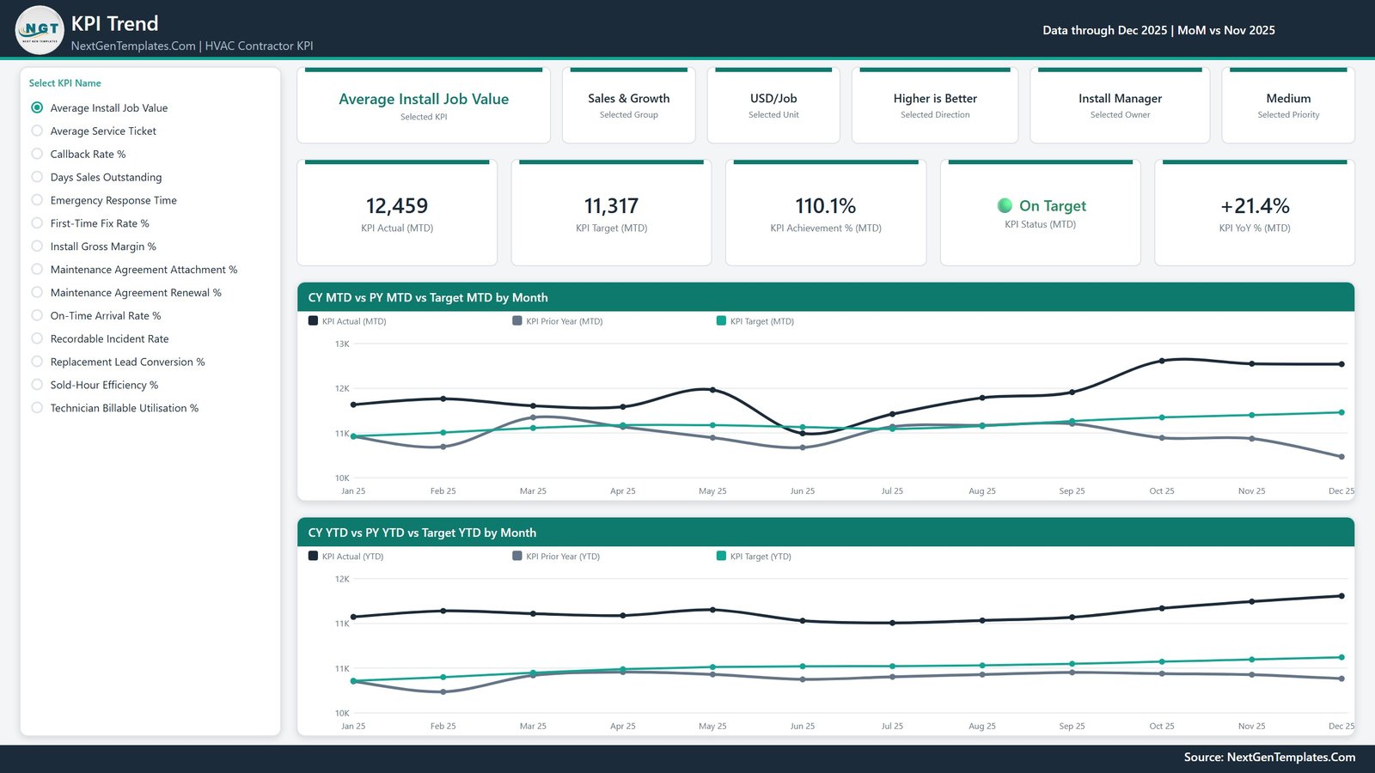This screenshot has width=1375, height=773.
Task: Click the Select KPI Name slicer header
Action: coord(64,83)
